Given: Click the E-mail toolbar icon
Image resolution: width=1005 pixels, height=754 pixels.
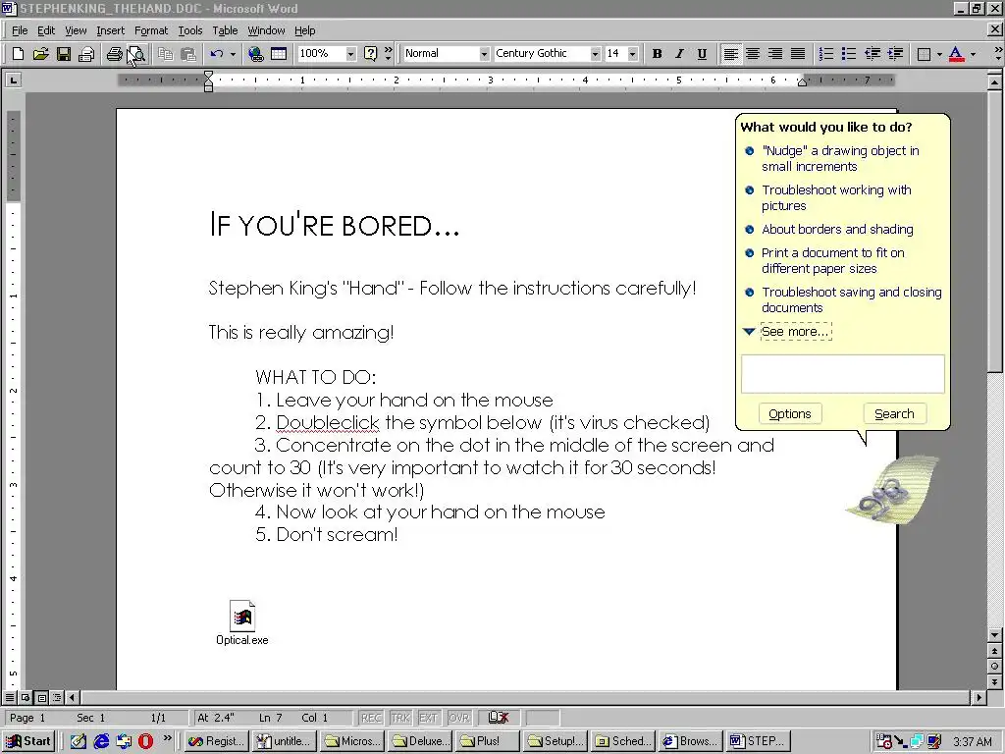Looking at the screenshot, I should click(86, 54).
